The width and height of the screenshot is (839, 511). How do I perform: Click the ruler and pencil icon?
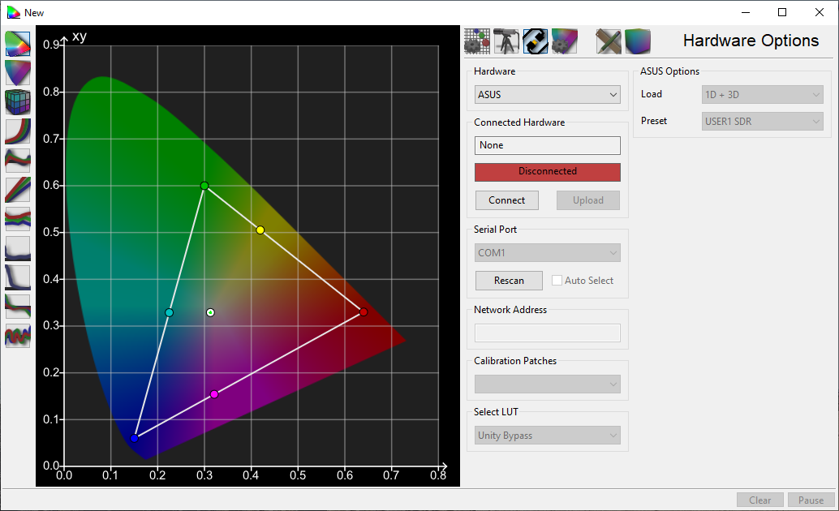click(609, 41)
